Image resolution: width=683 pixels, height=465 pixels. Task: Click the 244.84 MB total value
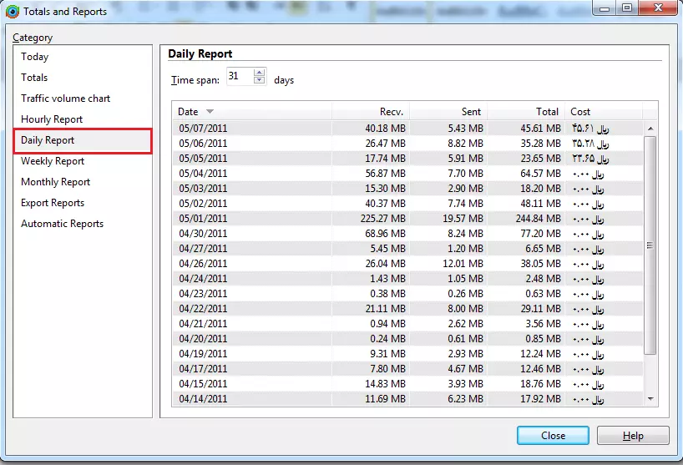coord(539,219)
